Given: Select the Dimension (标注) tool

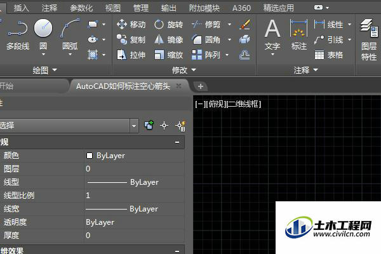Looking at the screenshot, I should tap(299, 36).
